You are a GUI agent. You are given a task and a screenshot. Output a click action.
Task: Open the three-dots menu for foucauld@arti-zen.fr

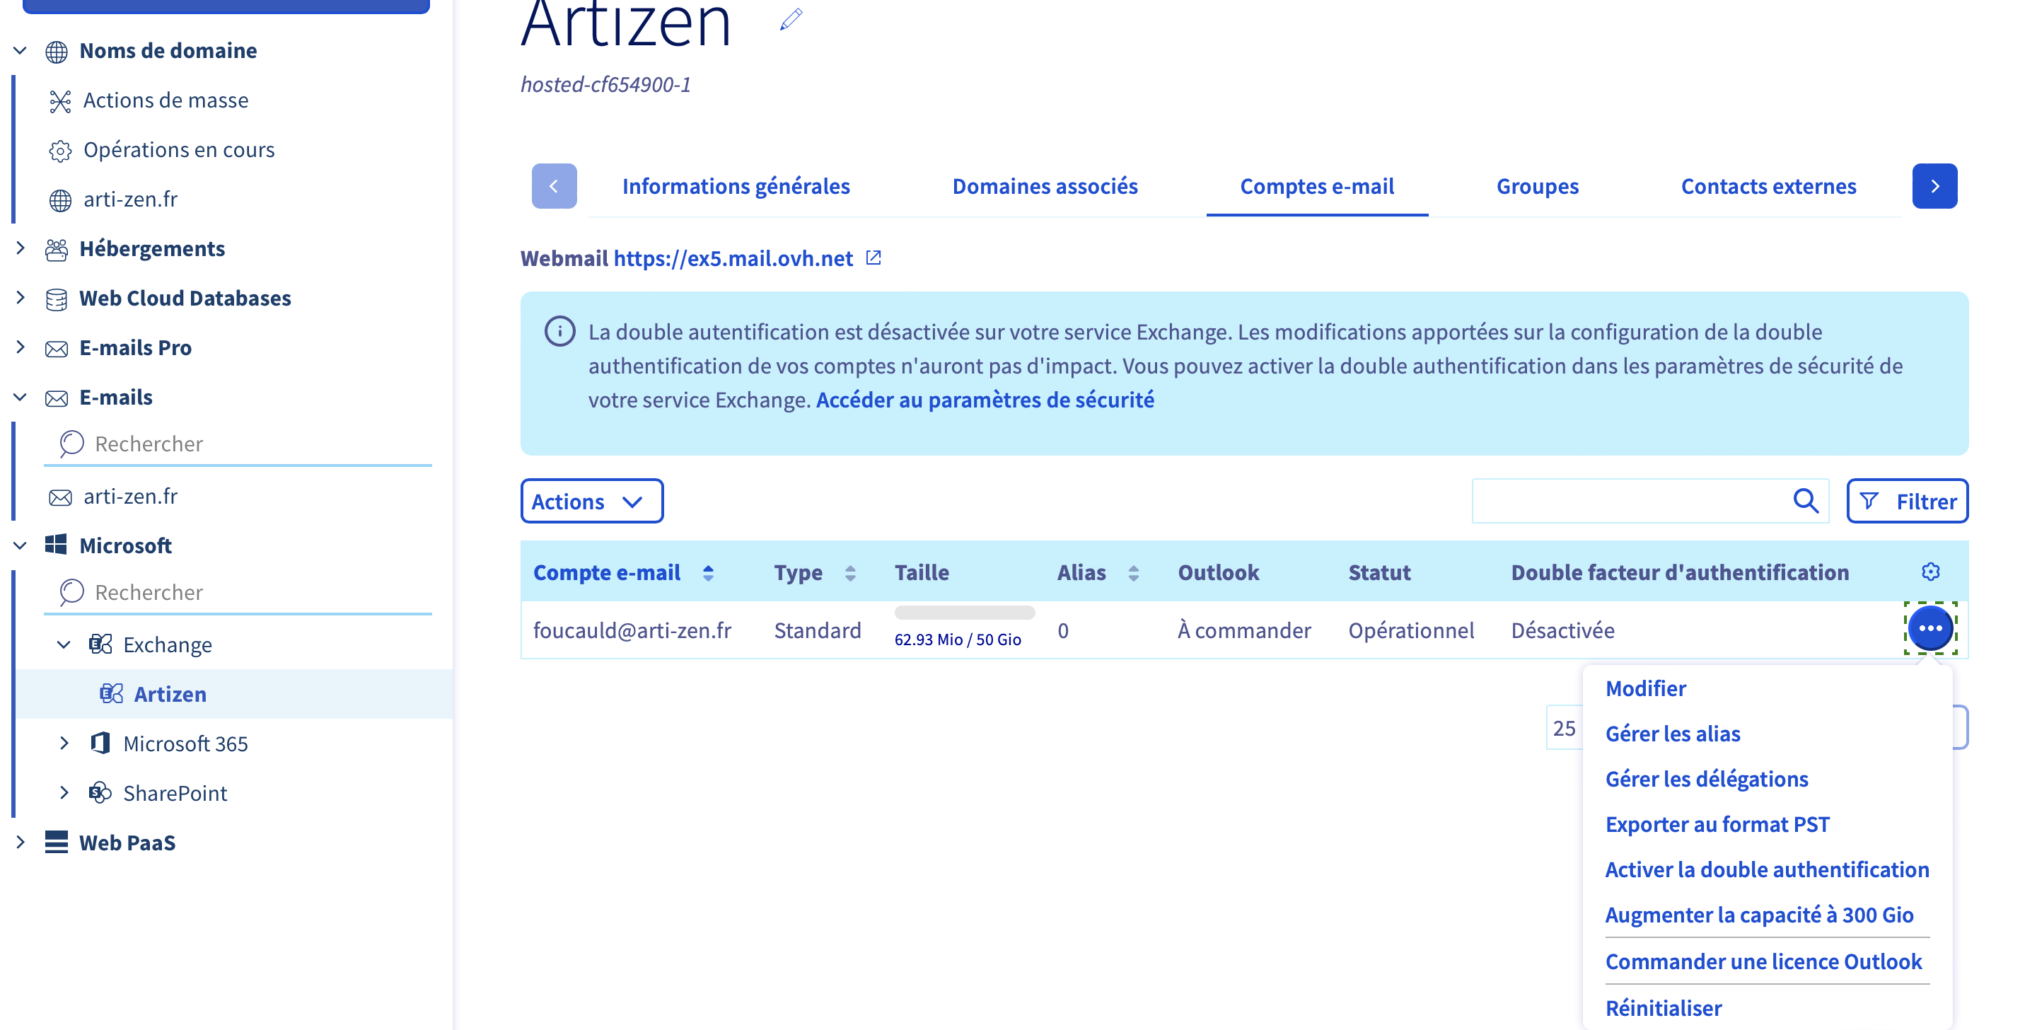point(1930,628)
